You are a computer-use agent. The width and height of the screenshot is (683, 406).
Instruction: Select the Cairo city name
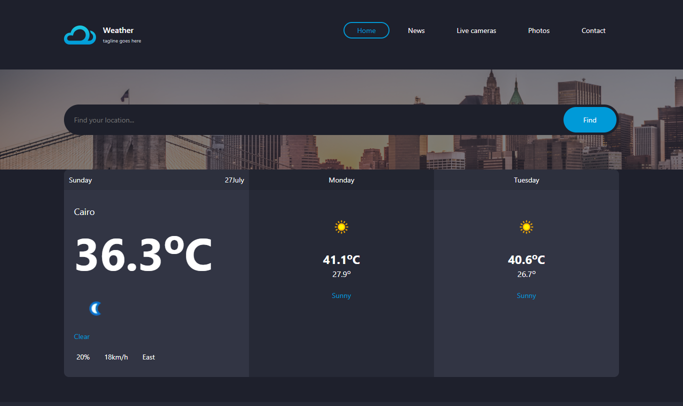(x=84, y=212)
